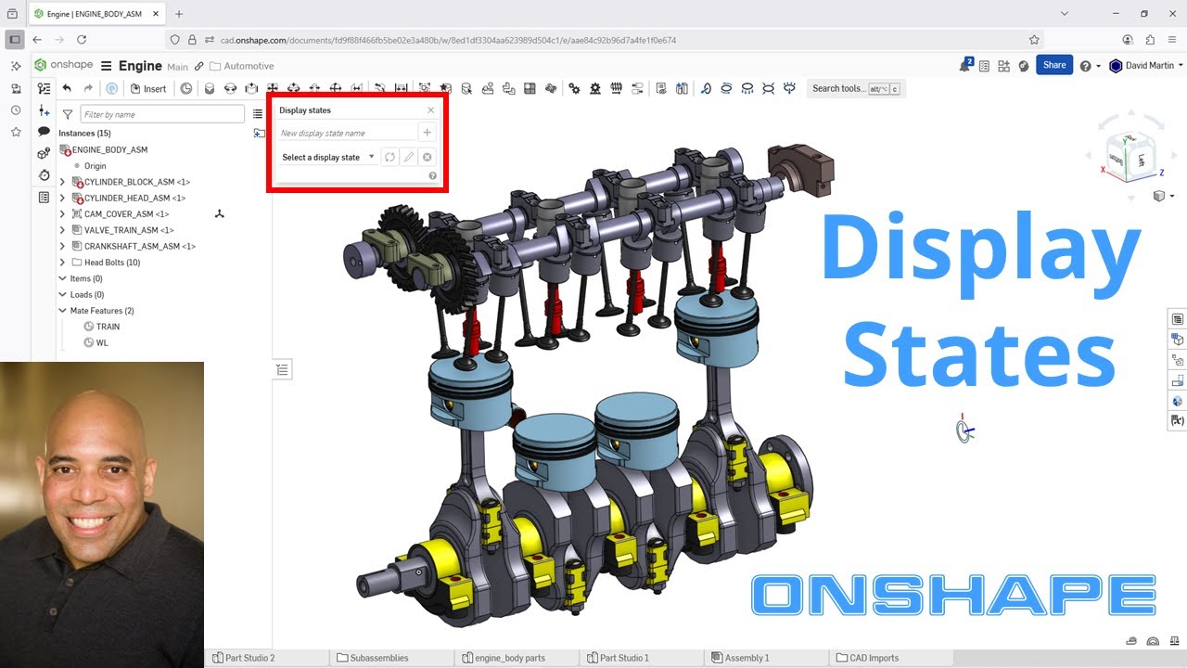1187x668 pixels.
Task: Select the Revolute mate tool
Action: [231, 88]
